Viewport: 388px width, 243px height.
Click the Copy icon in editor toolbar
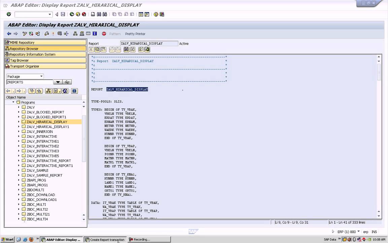(x=97, y=50)
